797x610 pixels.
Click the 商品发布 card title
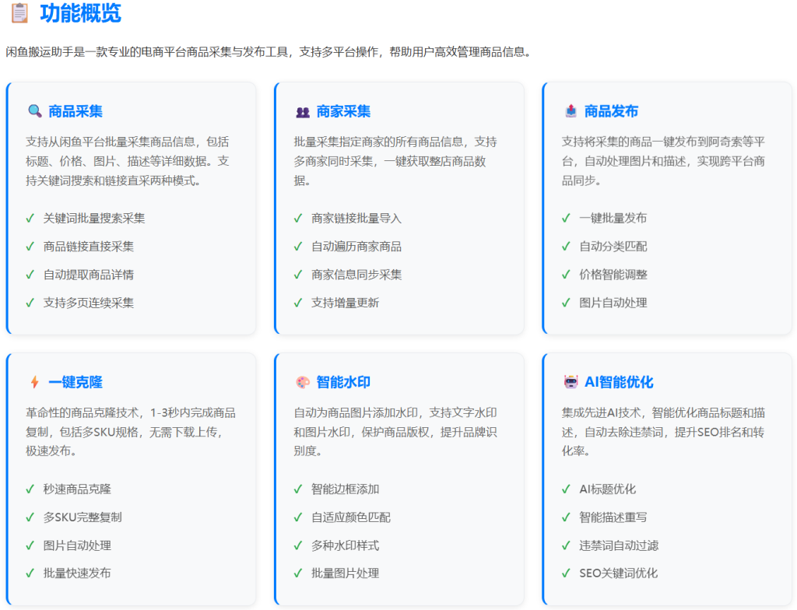[x=611, y=111]
